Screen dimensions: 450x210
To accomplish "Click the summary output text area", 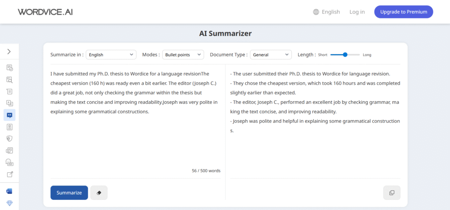I will [315, 122].
